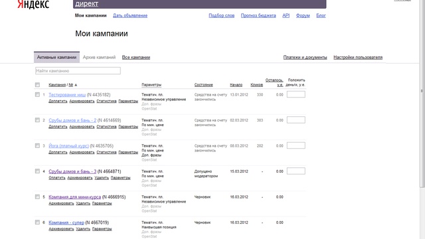Sort by Осталось, у.е. column header
The image size is (425, 239).
(274, 82)
